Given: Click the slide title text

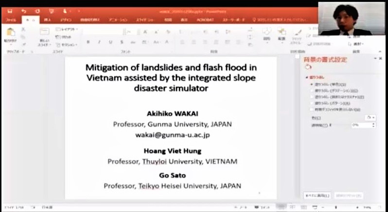Looking at the screenshot, I should point(171,78).
